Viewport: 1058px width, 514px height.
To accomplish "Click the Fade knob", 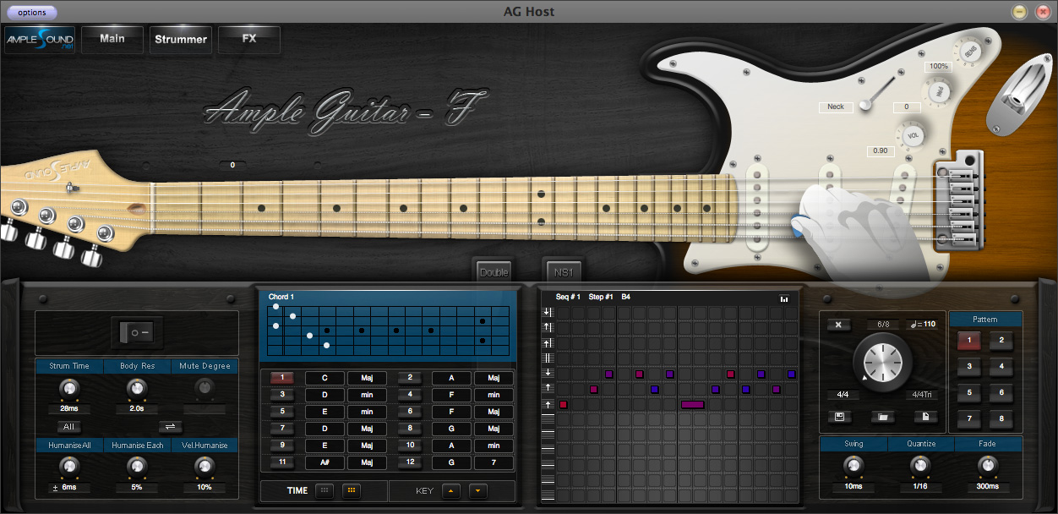I will coord(986,465).
